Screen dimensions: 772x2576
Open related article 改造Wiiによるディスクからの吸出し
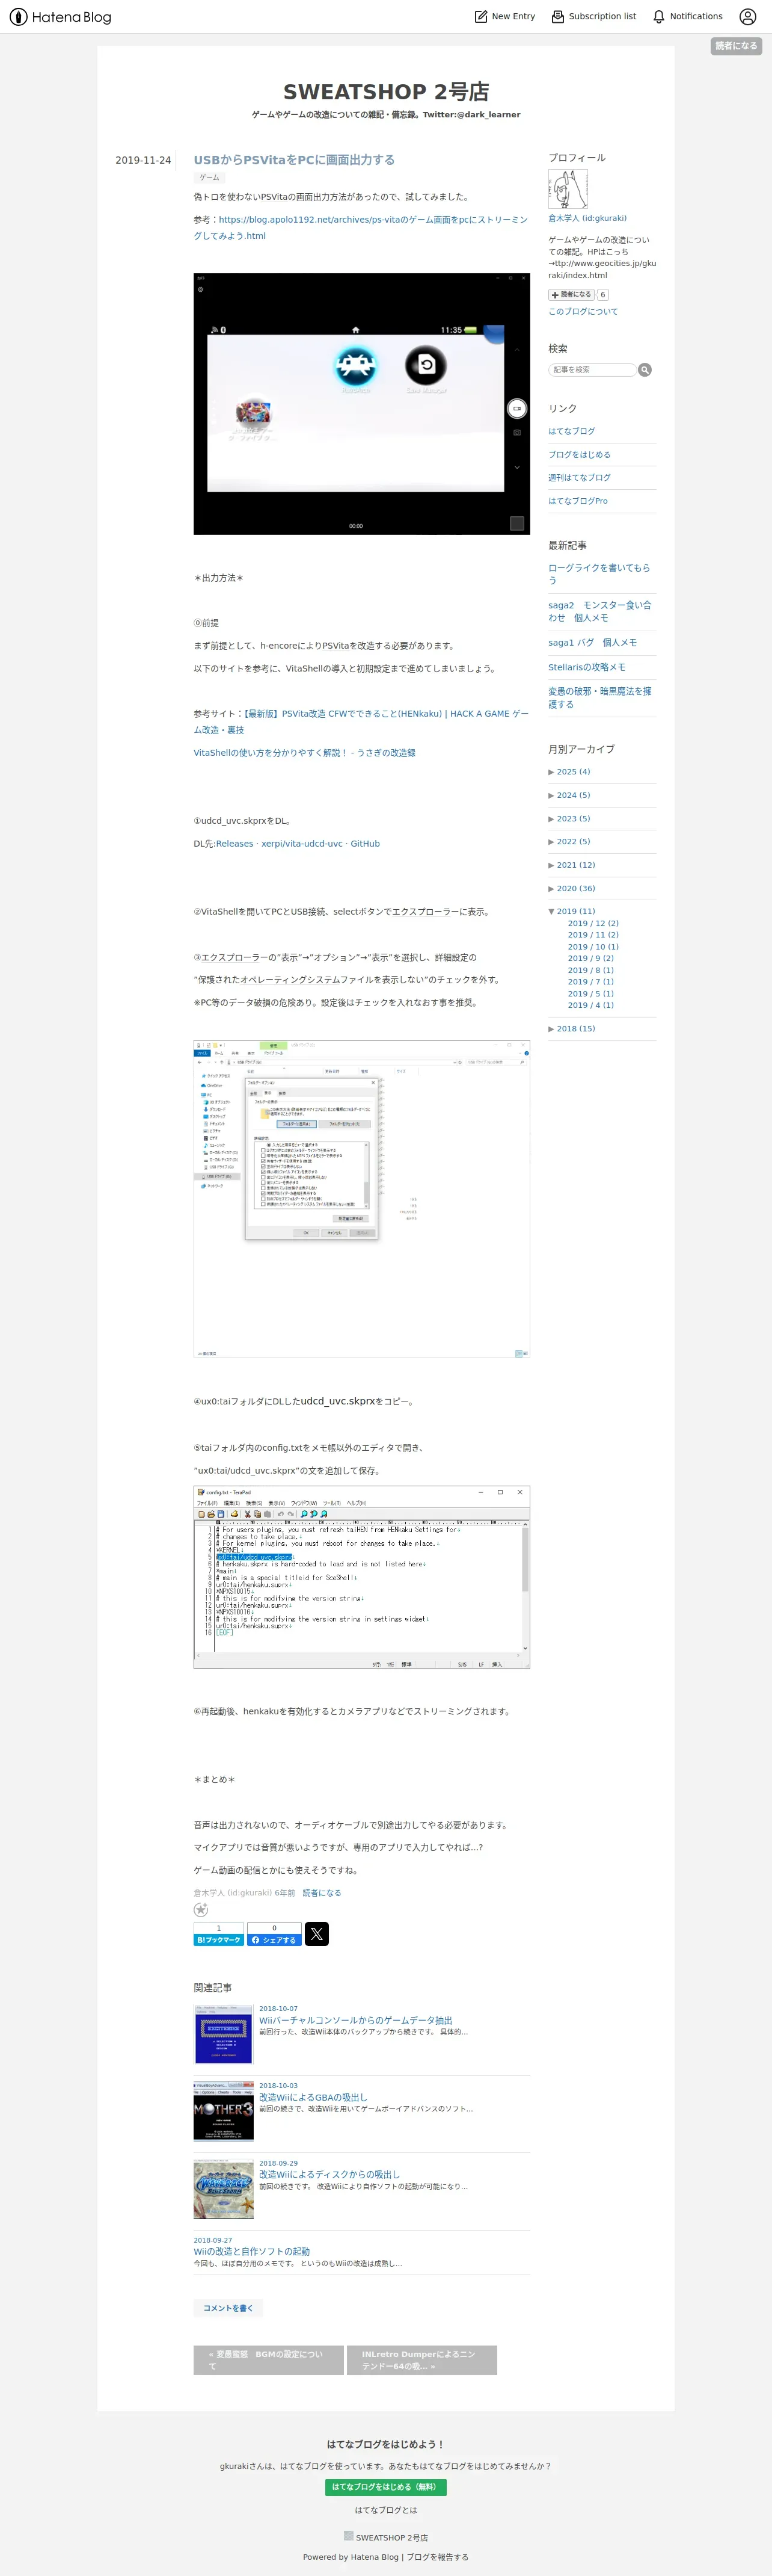click(328, 2174)
